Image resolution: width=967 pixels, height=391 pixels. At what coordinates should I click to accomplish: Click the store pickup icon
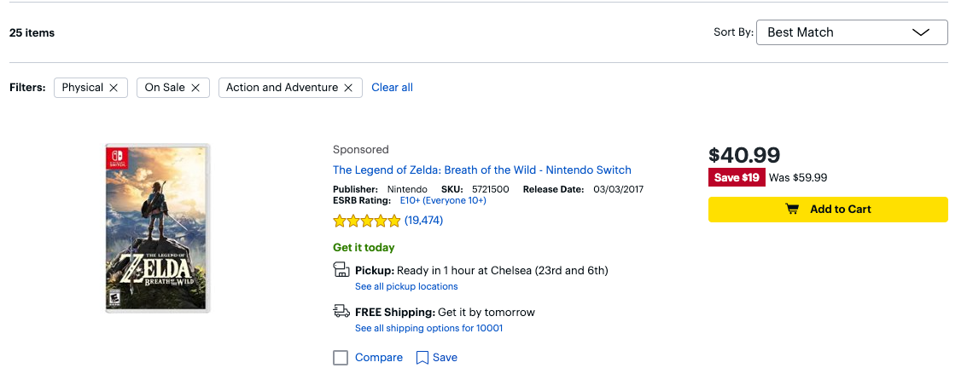click(341, 270)
